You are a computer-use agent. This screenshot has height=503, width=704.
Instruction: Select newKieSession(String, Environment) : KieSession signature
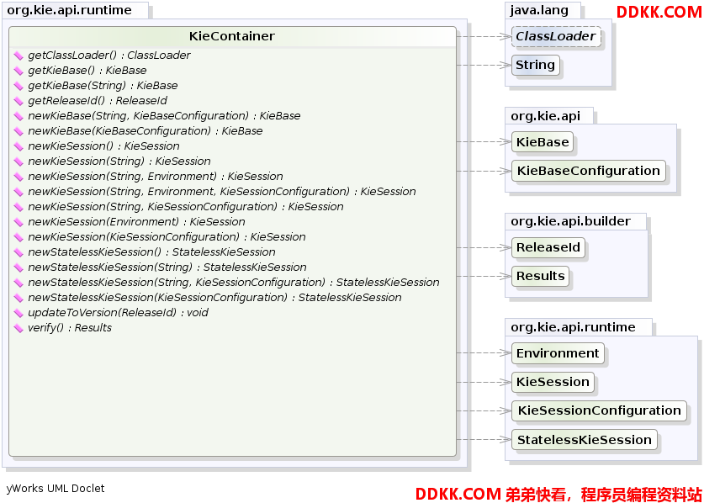[x=156, y=176]
